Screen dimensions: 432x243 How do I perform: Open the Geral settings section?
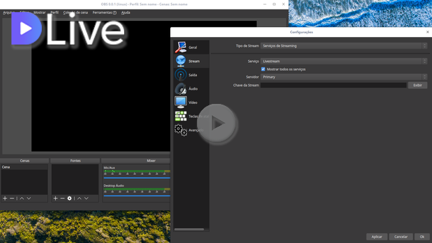click(191, 47)
